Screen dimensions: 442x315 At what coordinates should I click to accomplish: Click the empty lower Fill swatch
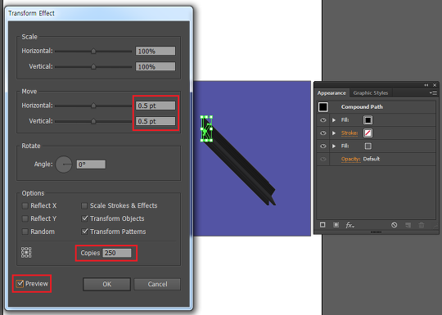click(368, 146)
